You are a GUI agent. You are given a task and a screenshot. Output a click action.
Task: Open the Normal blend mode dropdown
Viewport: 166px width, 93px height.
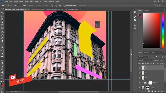click(x=146, y=60)
